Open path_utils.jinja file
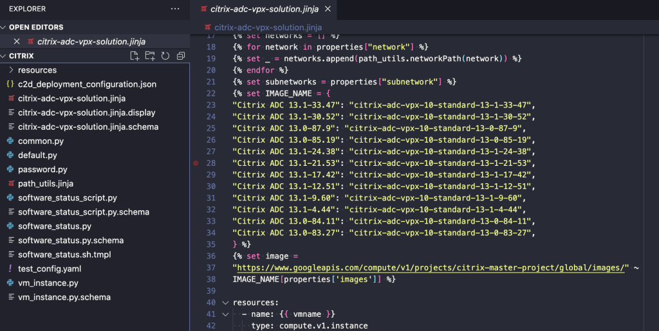The width and height of the screenshot is (659, 331). click(46, 184)
